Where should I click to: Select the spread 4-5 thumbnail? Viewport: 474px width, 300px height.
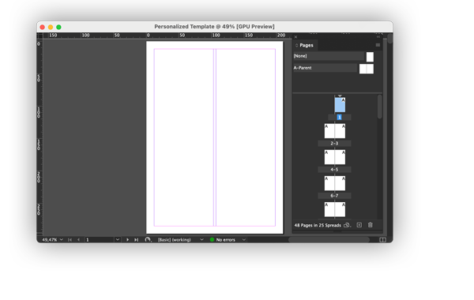pyautogui.click(x=335, y=157)
